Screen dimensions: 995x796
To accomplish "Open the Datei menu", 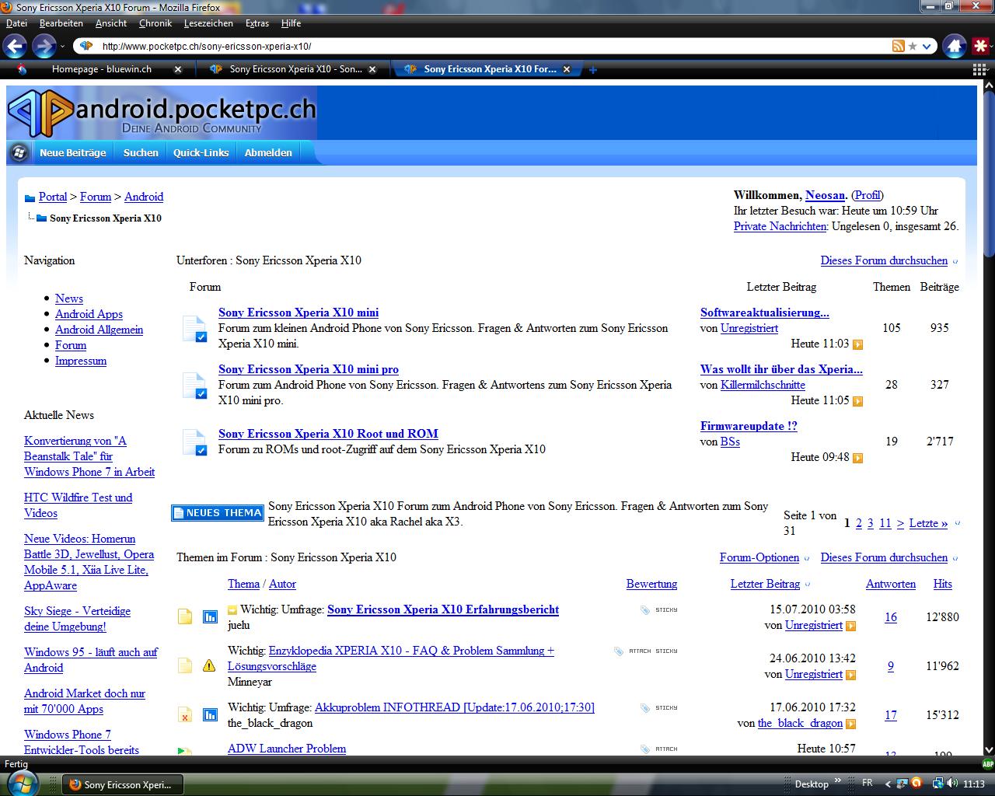I will pyautogui.click(x=16, y=23).
